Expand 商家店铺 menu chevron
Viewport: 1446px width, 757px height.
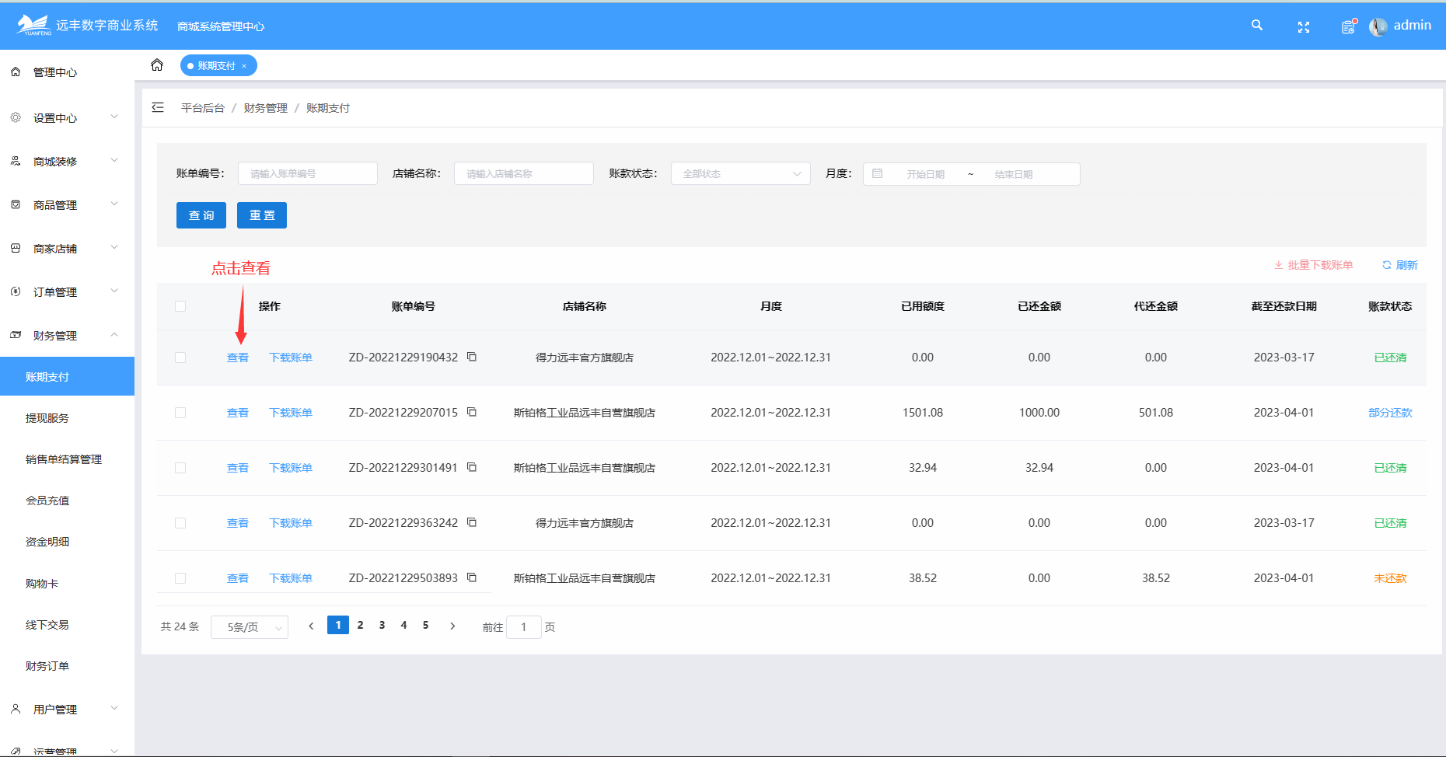point(114,248)
